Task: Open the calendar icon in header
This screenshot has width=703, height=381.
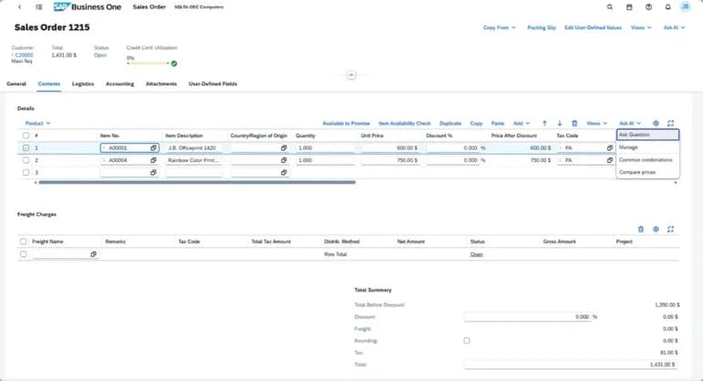Action: (x=629, y=7)
